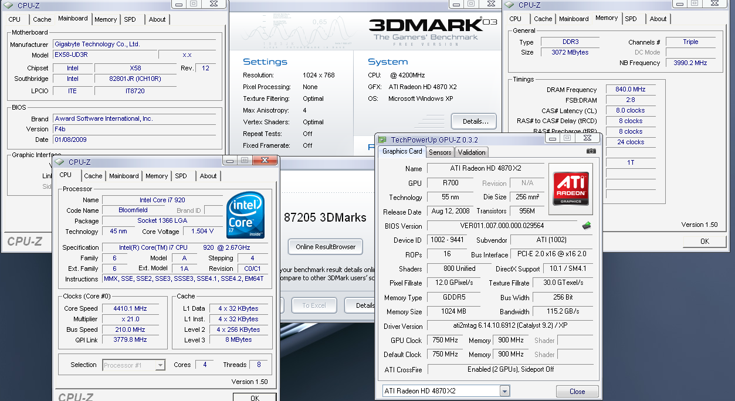Click the title bar icon of the CPU-Z processor window

(60, 162)
